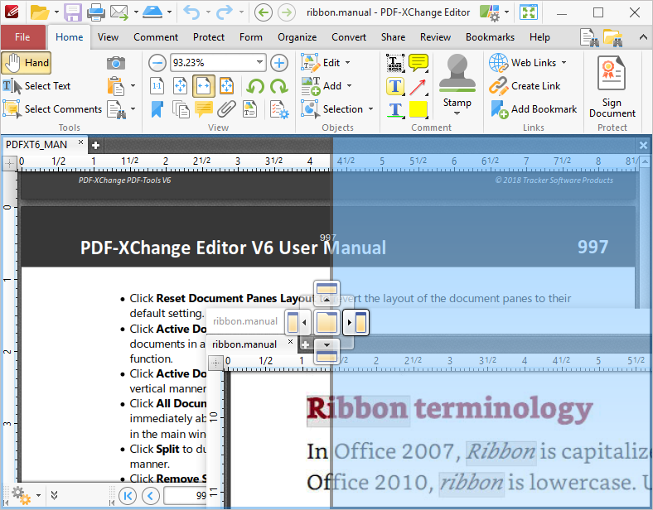Show the comments pane icon
The height and width of the screenshot is (510, 653).
[204, 109]
